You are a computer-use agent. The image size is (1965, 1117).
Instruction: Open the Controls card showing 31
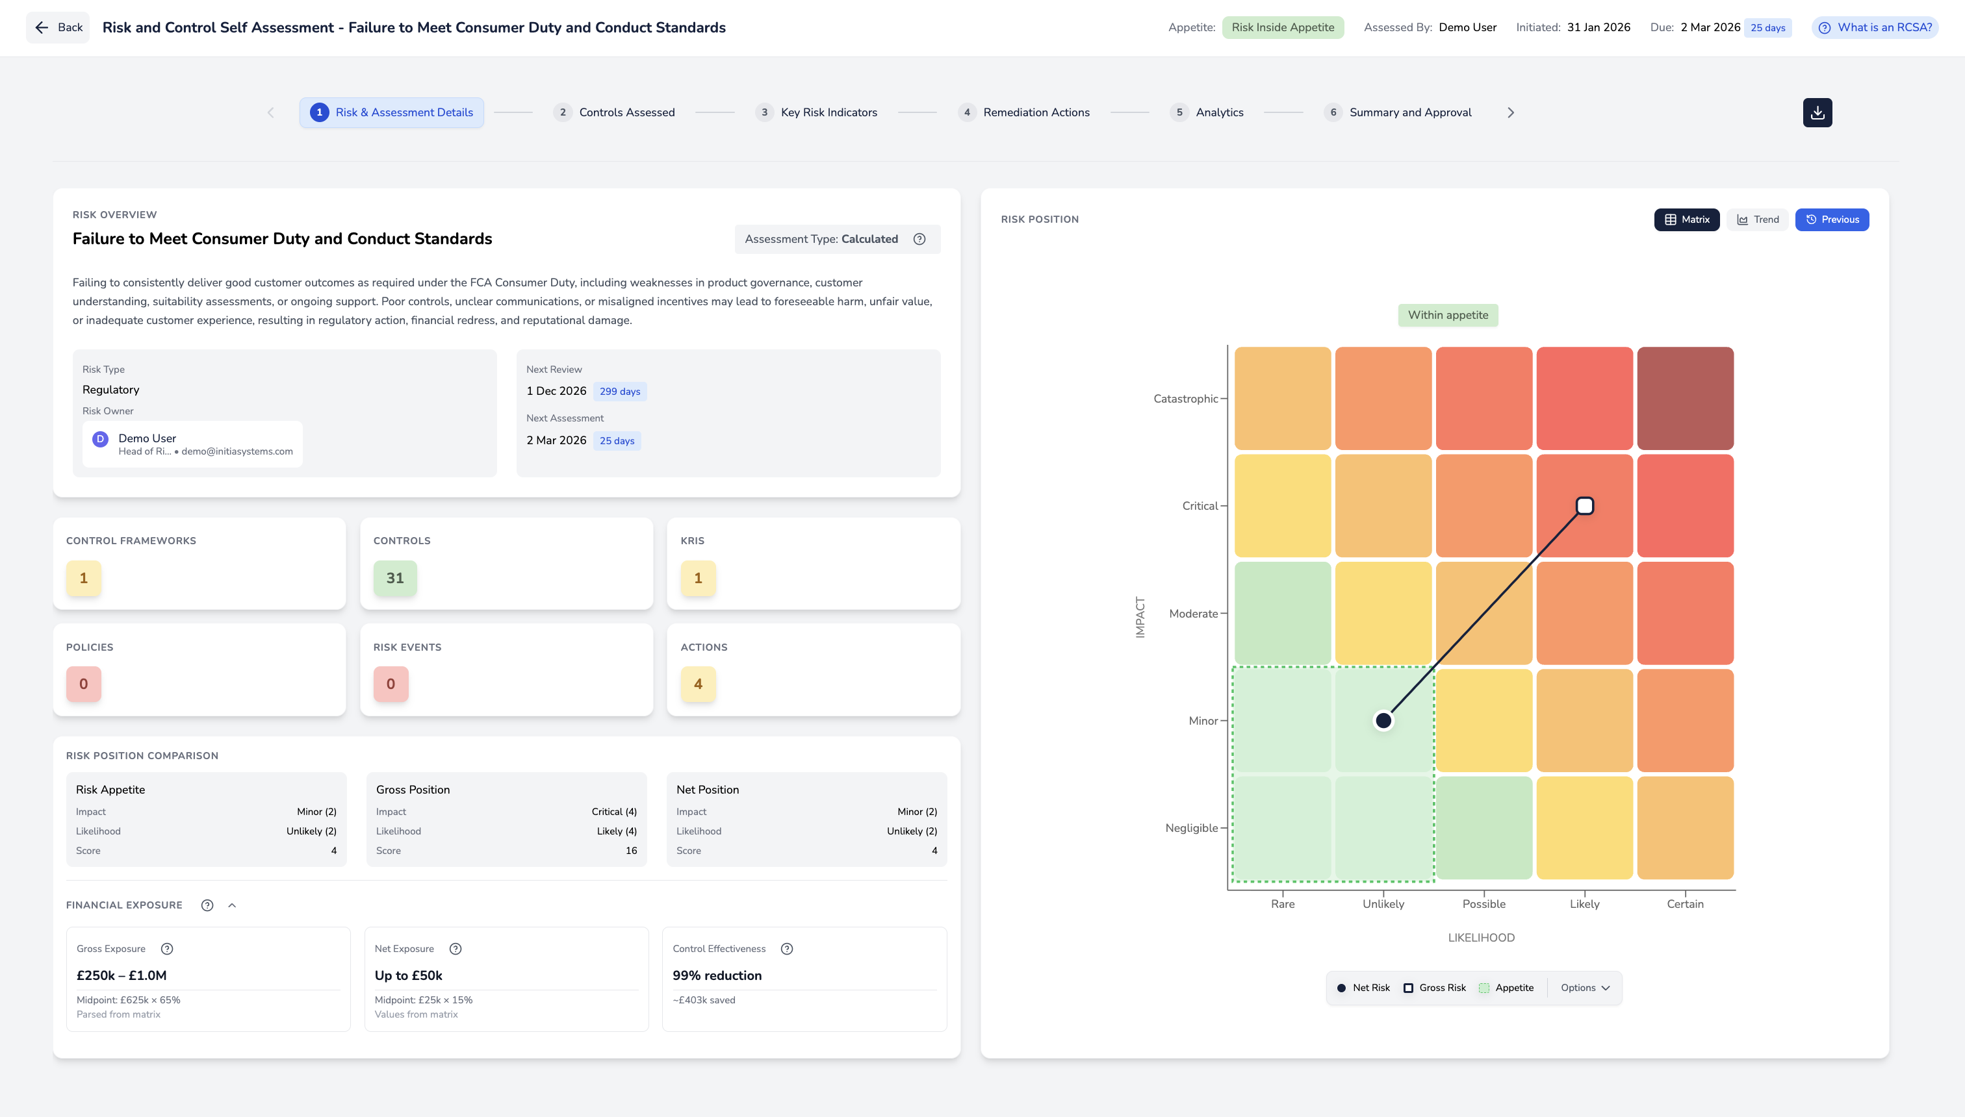coord(395,579)
